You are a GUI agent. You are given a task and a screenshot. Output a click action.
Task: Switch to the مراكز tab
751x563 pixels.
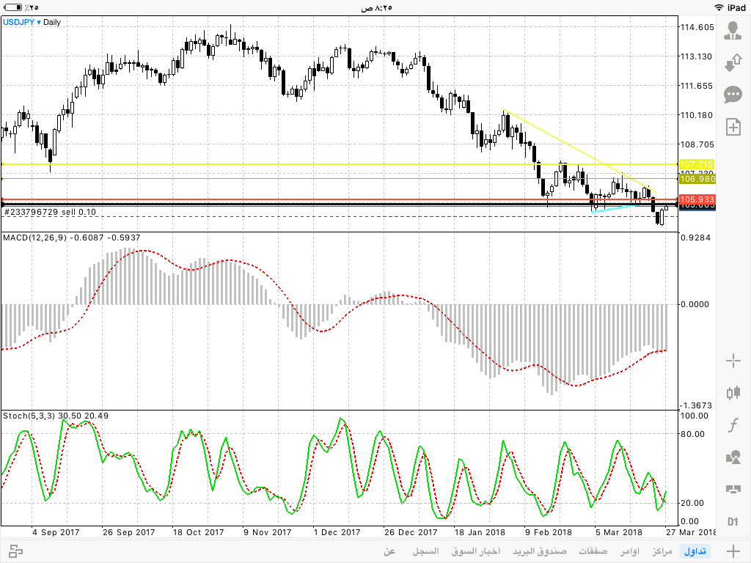point(662,551)
